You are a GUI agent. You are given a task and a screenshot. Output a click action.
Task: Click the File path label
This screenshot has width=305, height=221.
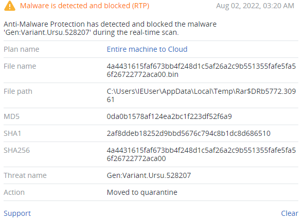(x=18, y=91)
